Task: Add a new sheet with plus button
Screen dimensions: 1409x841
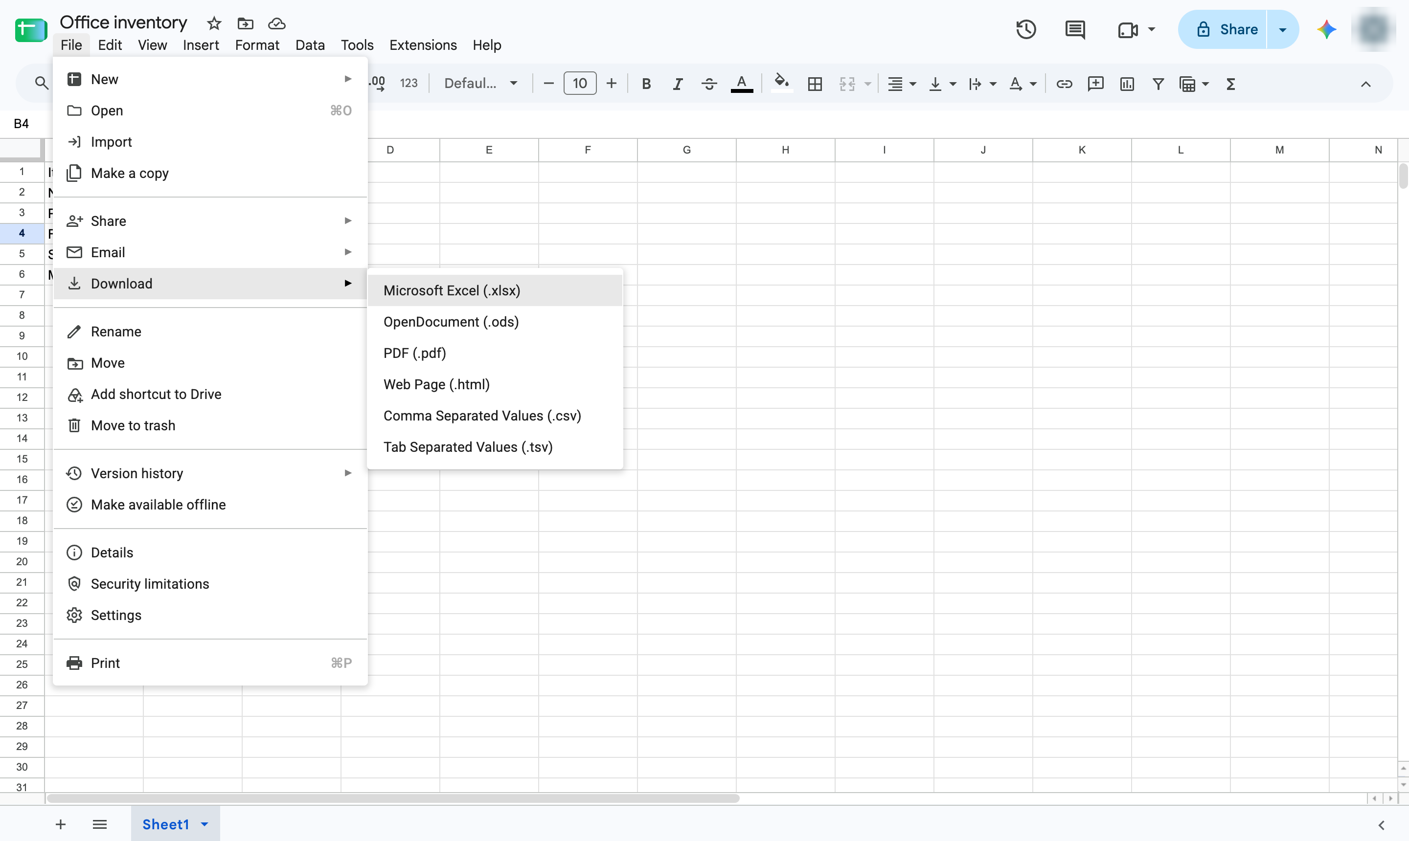Action: coord(61,824)
